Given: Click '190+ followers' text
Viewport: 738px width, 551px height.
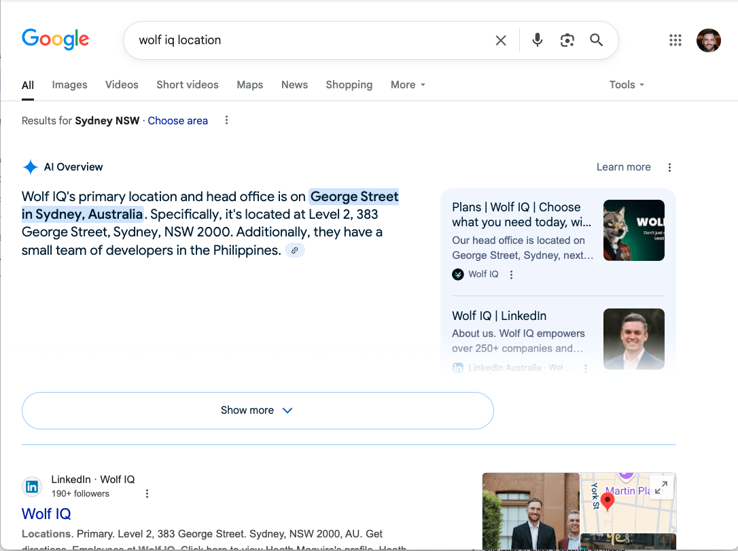Looking at the screenshot, I should [x=80, y=494].
